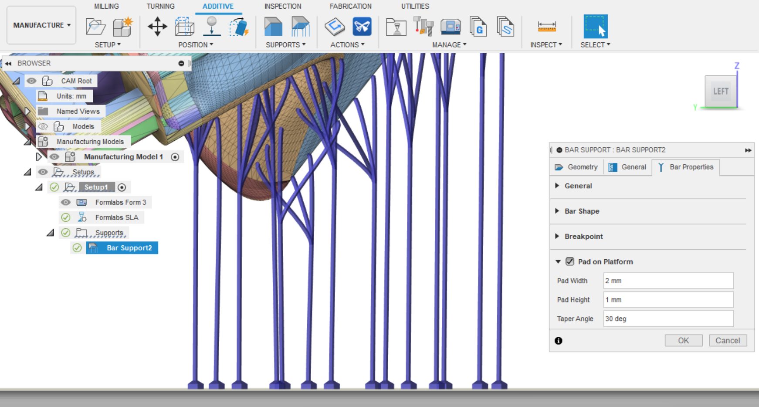Expand the Breakpoint section
Viewport: 759px width, 407px height.
[x=557, y=236]
